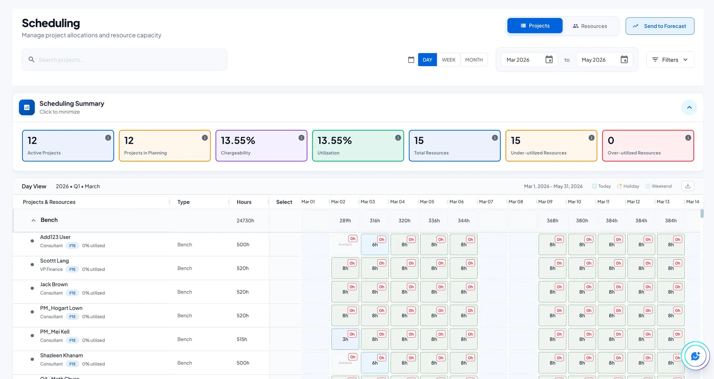Click the Scheduling Summary chart icon
Image resolution: width=714 pixels, height=379 pixels.
point(26,107)
